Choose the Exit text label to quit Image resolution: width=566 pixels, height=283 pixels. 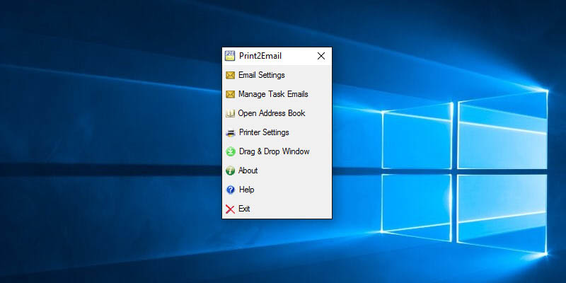244,209
